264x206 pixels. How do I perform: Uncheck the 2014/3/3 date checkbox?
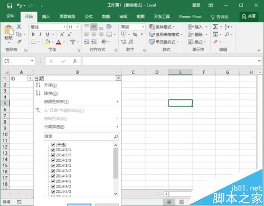pos(53,176)
